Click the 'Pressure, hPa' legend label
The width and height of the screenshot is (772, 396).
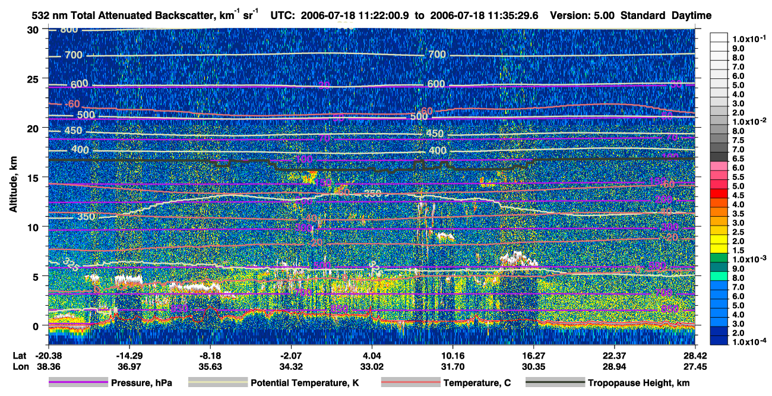pyautogui.click(x=141, y=383)
